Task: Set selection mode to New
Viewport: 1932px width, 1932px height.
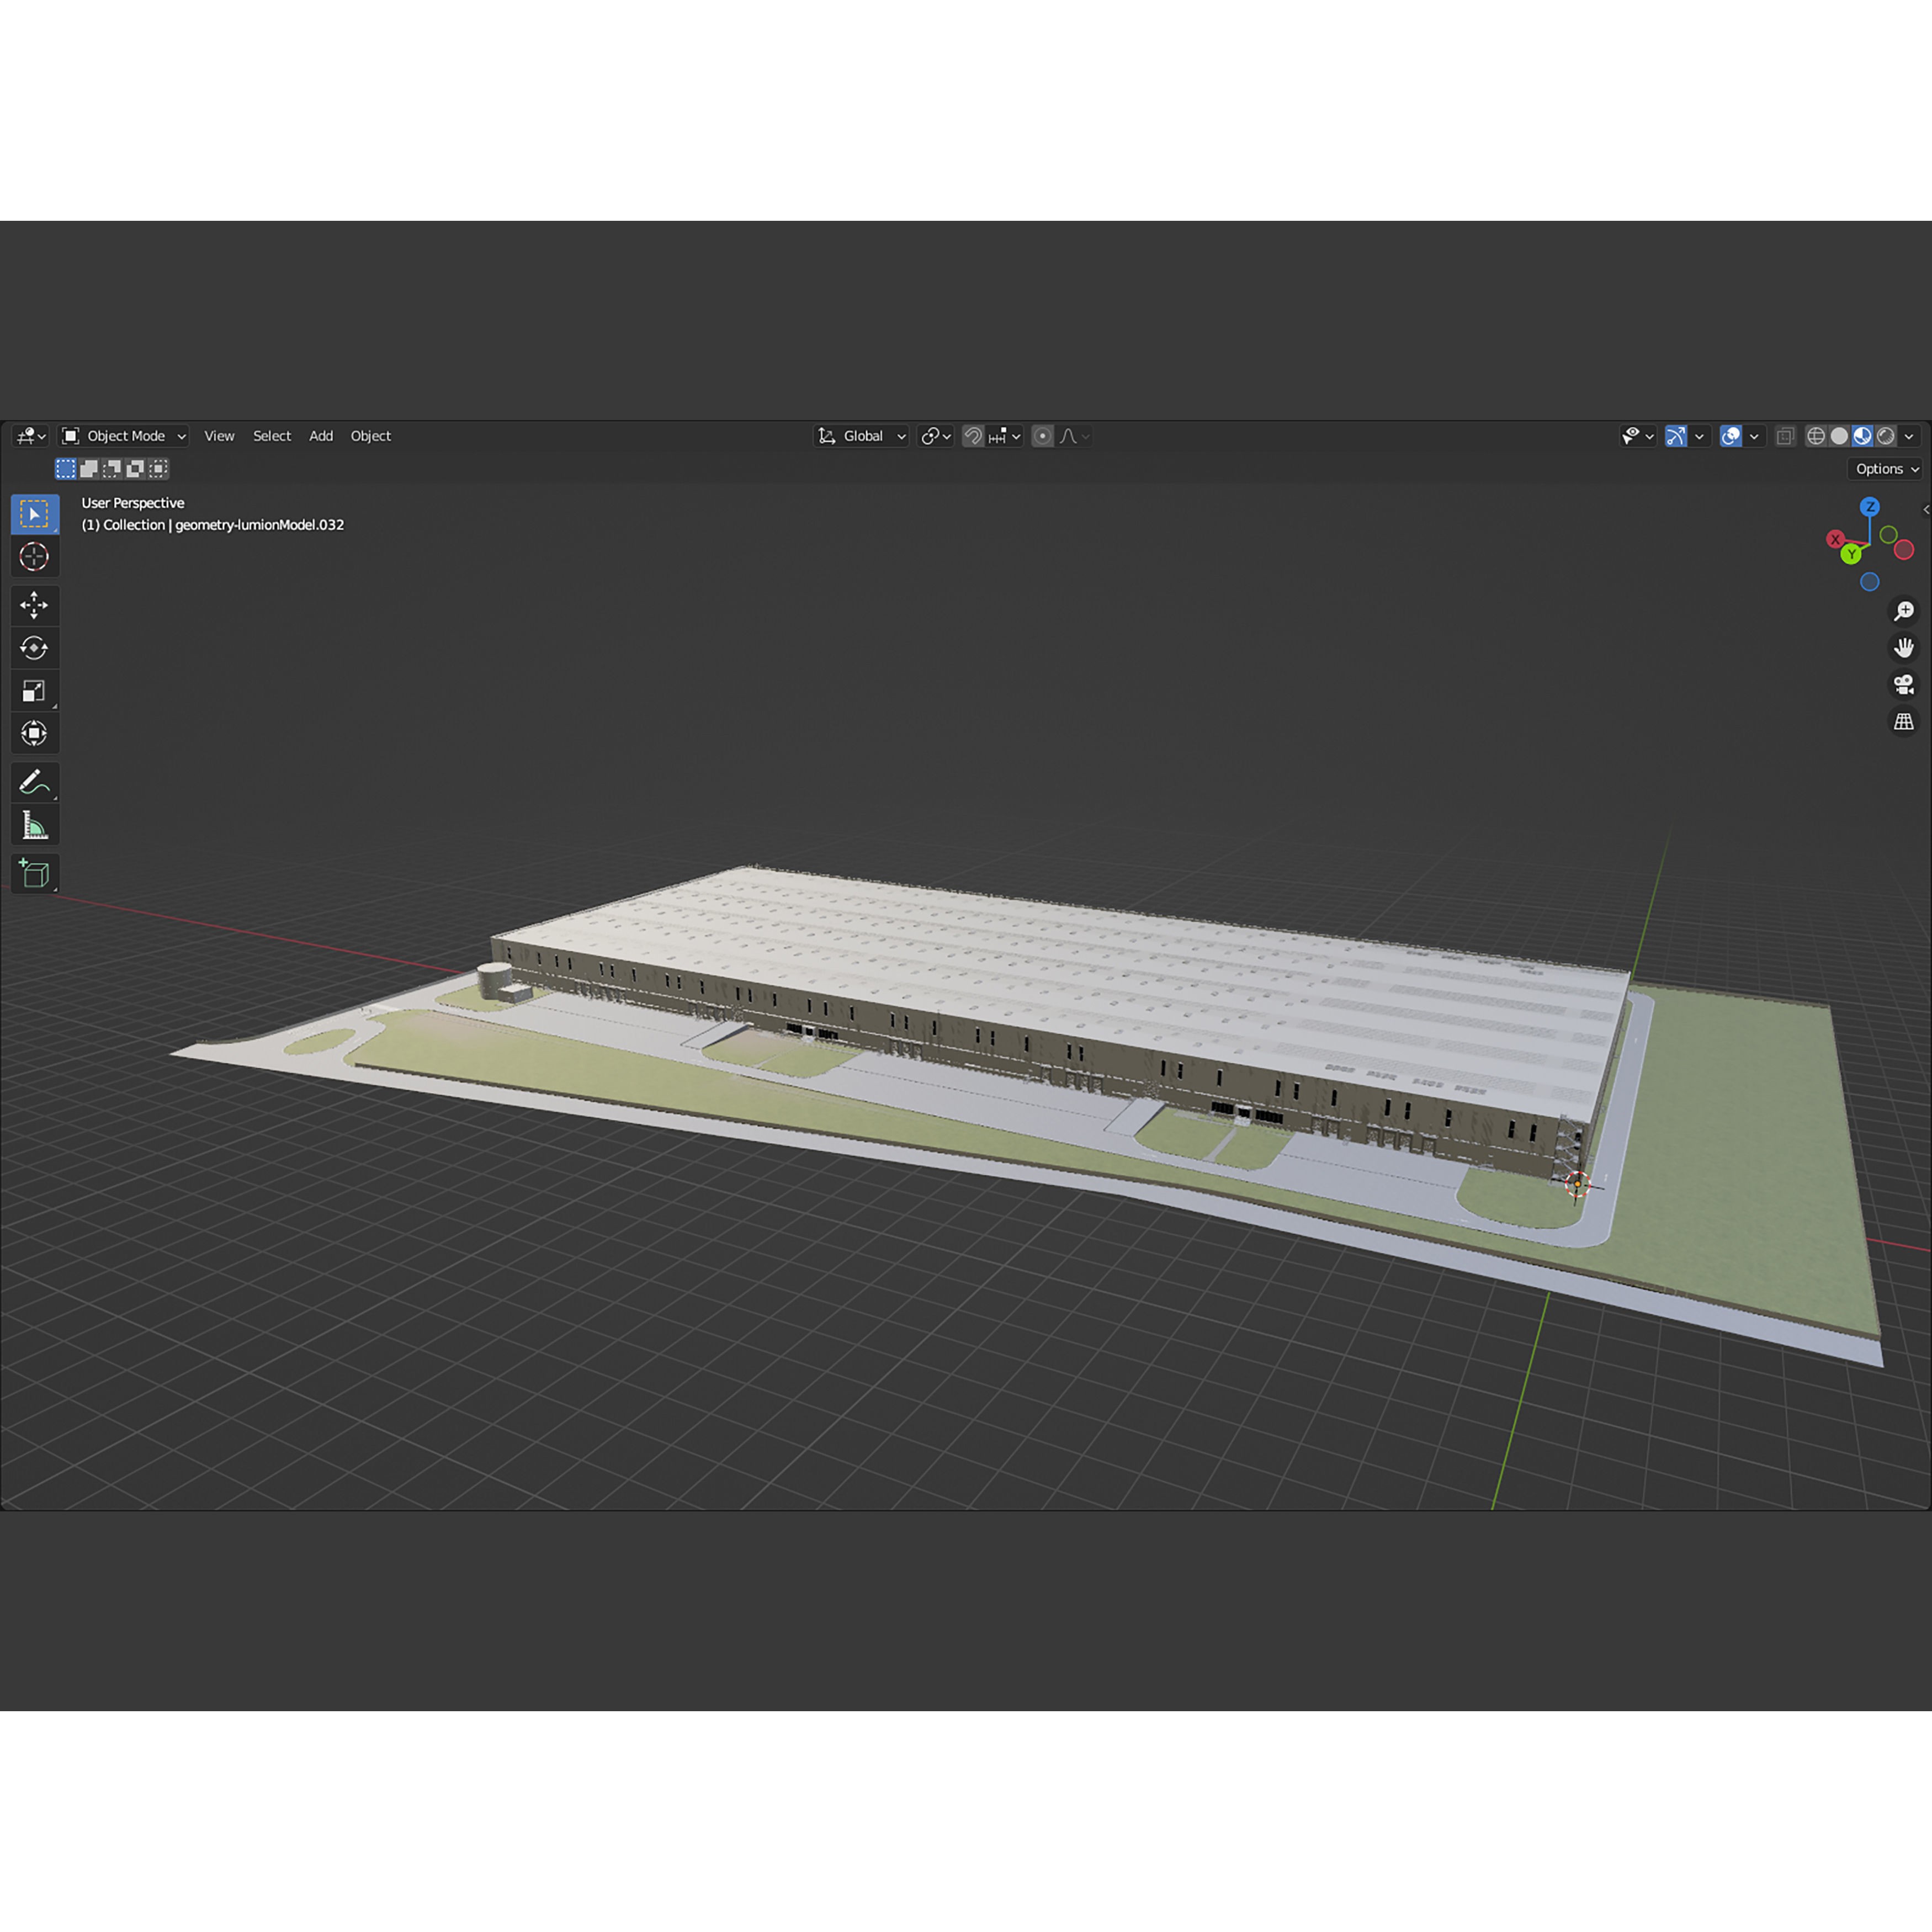Action: click(x=66, y=468)
